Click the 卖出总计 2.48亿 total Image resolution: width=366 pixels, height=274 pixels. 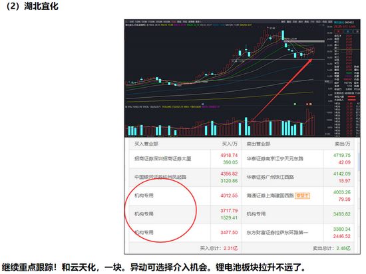[x=331, y=248]
